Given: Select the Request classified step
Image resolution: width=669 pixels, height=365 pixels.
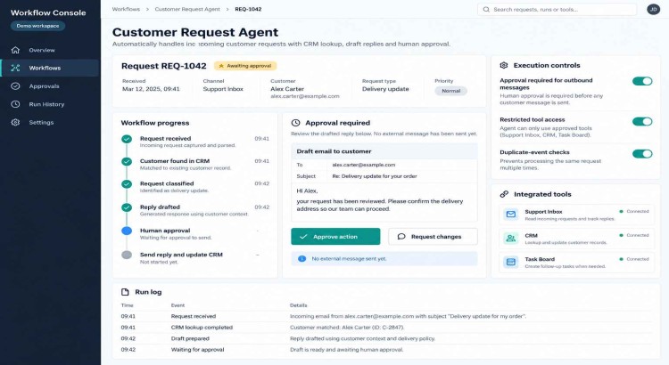Looking at the screenshot, I should tap(195, 187).
